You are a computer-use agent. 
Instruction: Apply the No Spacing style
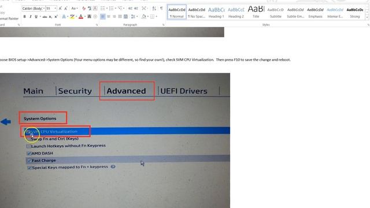(x=197, y=12)
